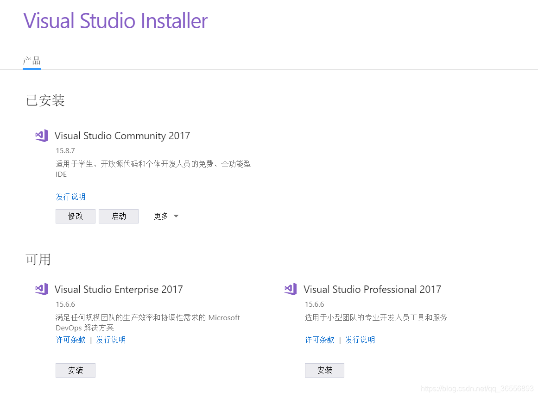Click the Visual Studio Community 2017 logo icon

click(42, 136)
